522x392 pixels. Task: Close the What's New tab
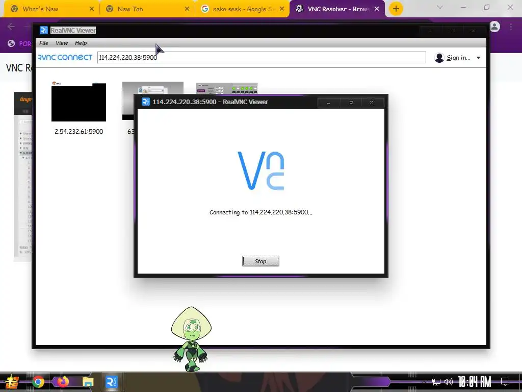[92, 9]
